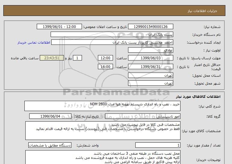The width and height of the screenshot is (232, 164).
Task: Click delivery province field تهران
Action: pos(150,75)
